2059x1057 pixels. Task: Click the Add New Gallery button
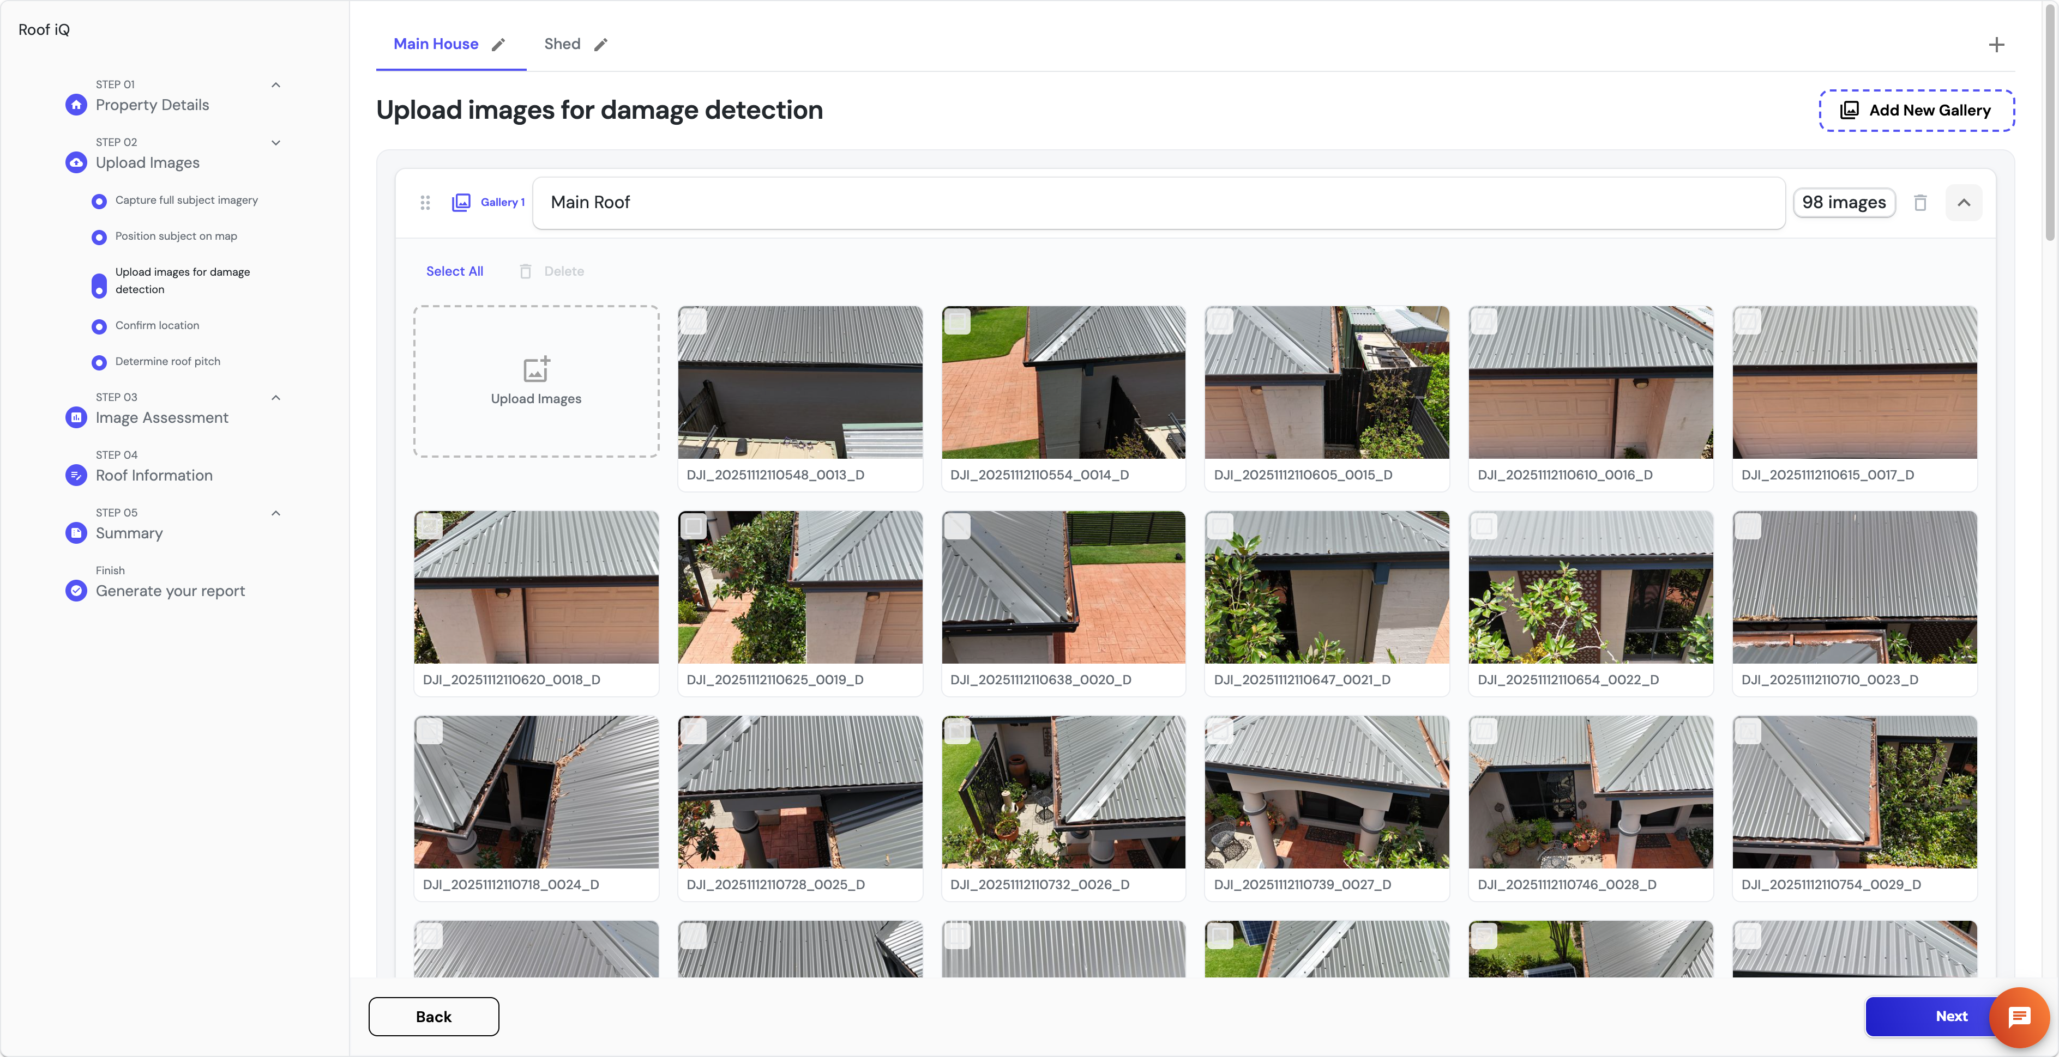click(x=1917, y=110)
